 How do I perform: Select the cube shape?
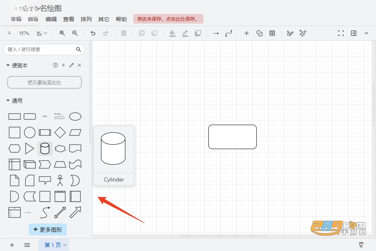coord(30,165)
